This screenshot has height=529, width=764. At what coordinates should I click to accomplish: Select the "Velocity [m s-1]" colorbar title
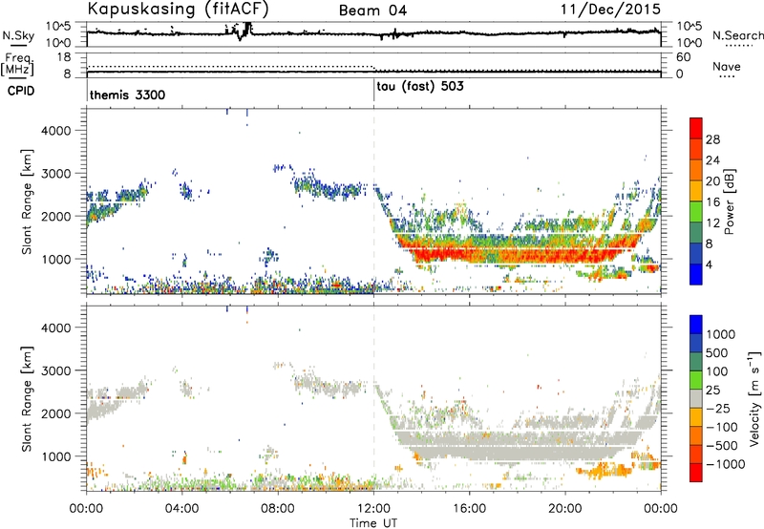coord(754,398)
